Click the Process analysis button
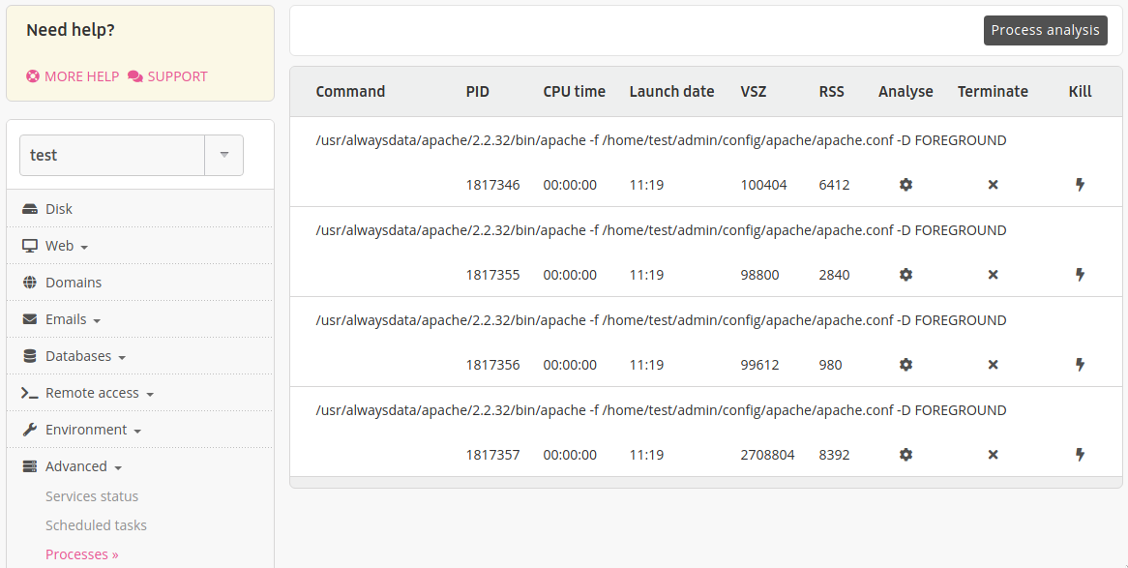This screenshot has height=568, width=1128. click(x=1045, y=30)
